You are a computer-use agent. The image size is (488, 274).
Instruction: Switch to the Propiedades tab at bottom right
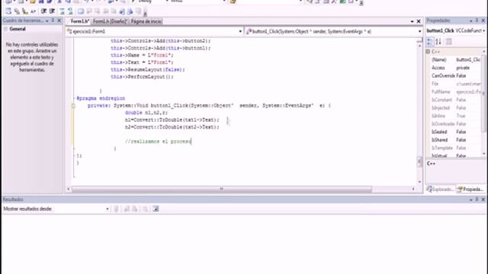pyautogui.click(x=471, y=189)
